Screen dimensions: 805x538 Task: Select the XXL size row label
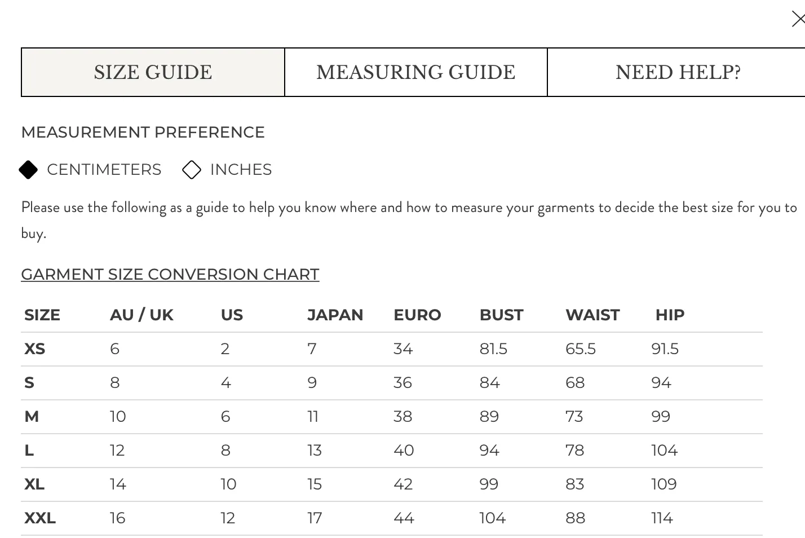(40, 518)
